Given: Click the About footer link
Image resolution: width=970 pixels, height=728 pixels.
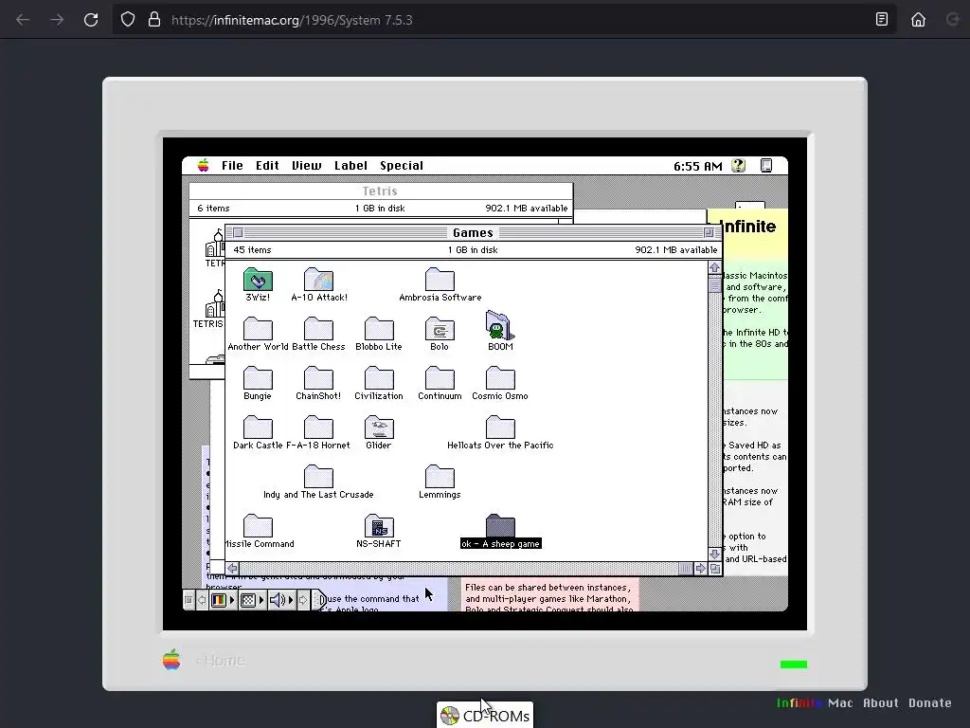Looking at the screenshot, I should coord(880,702).
